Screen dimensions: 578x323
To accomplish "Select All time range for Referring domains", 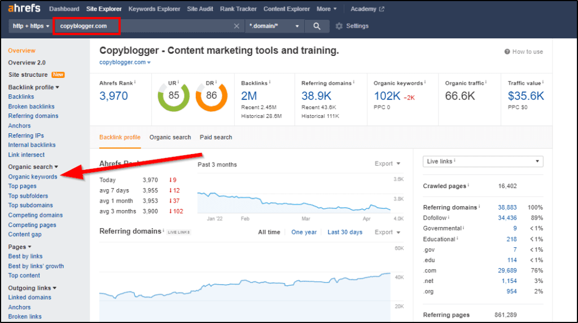I will [269, 232].
